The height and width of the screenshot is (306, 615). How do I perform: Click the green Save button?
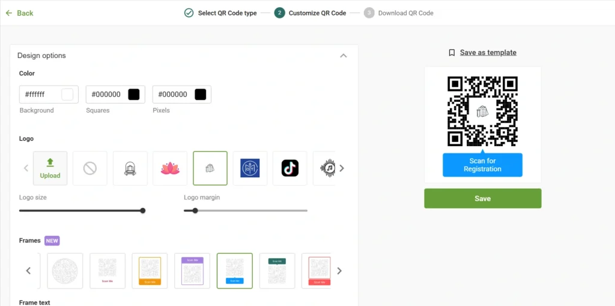(482, 198)
